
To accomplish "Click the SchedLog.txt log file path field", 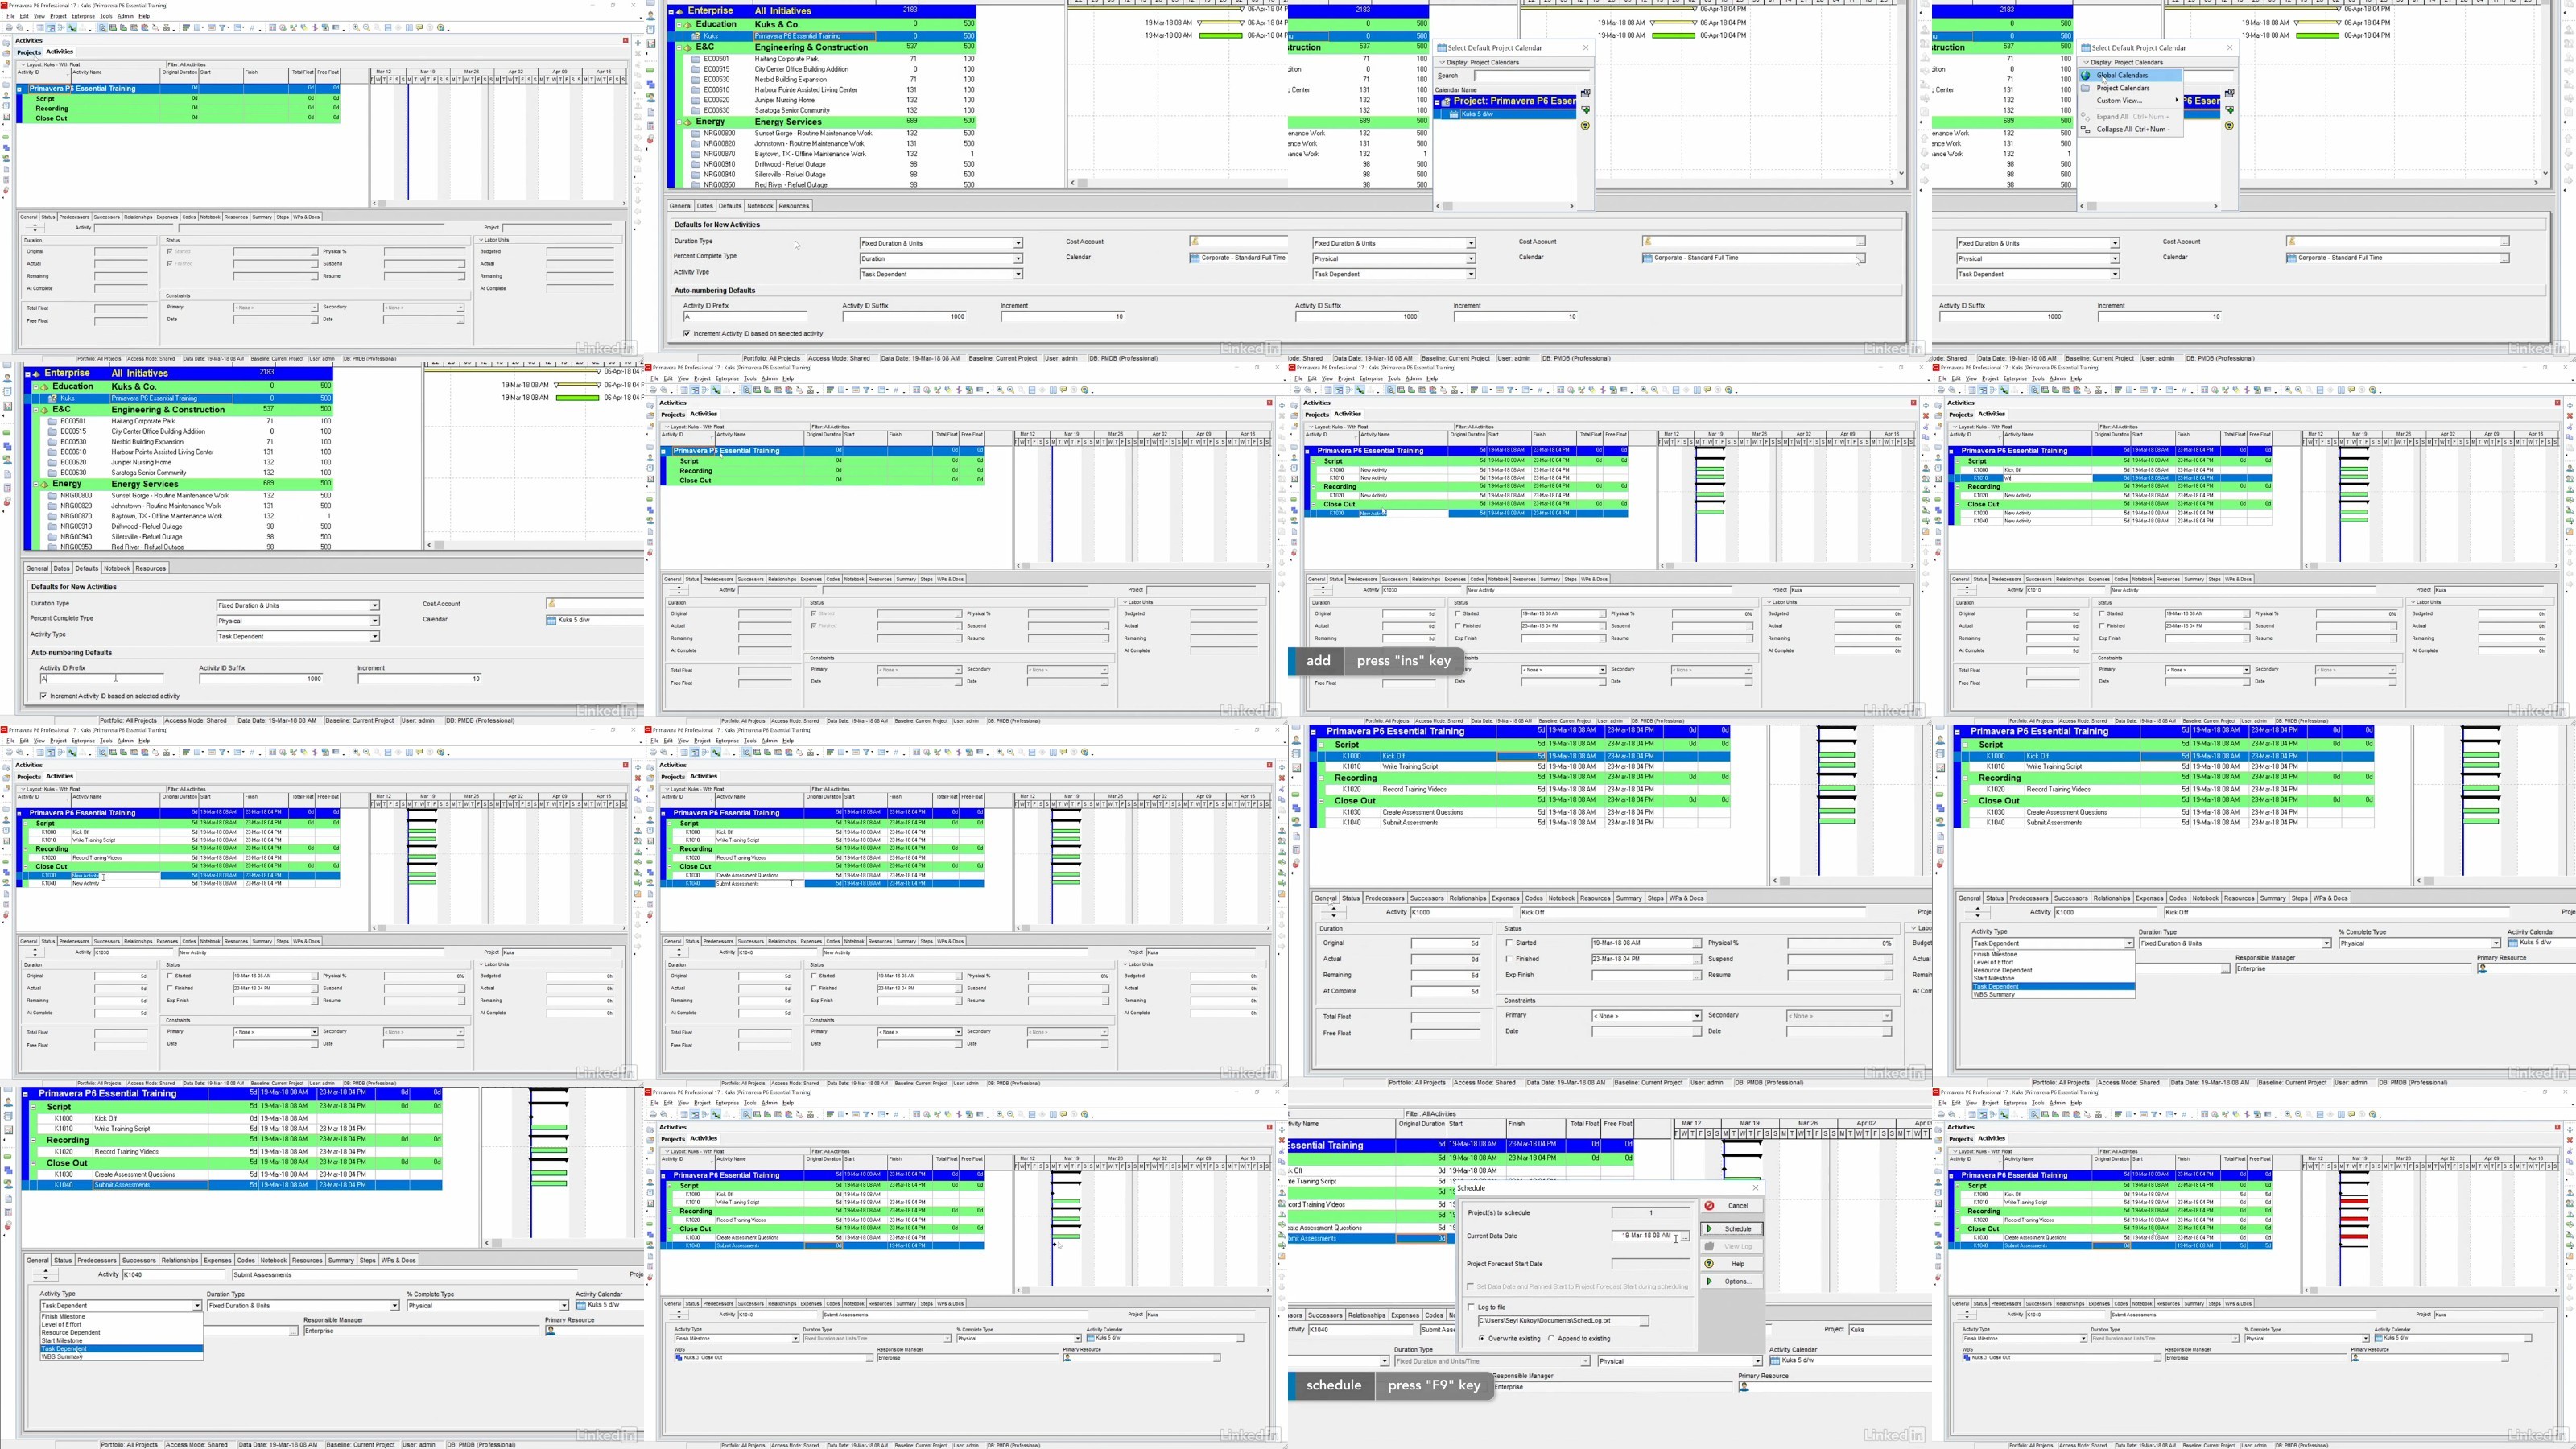I will point(1559,1320).
